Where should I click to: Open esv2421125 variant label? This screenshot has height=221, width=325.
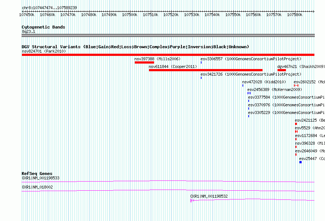pos(310,120)
